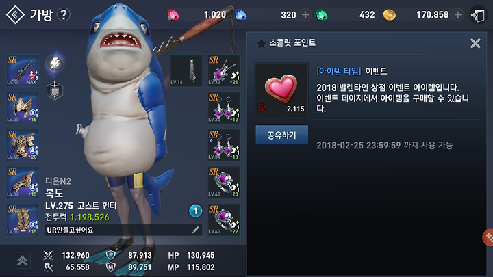
Task: Add blue diamonds with plus button
Action: [x=305, y=15]
